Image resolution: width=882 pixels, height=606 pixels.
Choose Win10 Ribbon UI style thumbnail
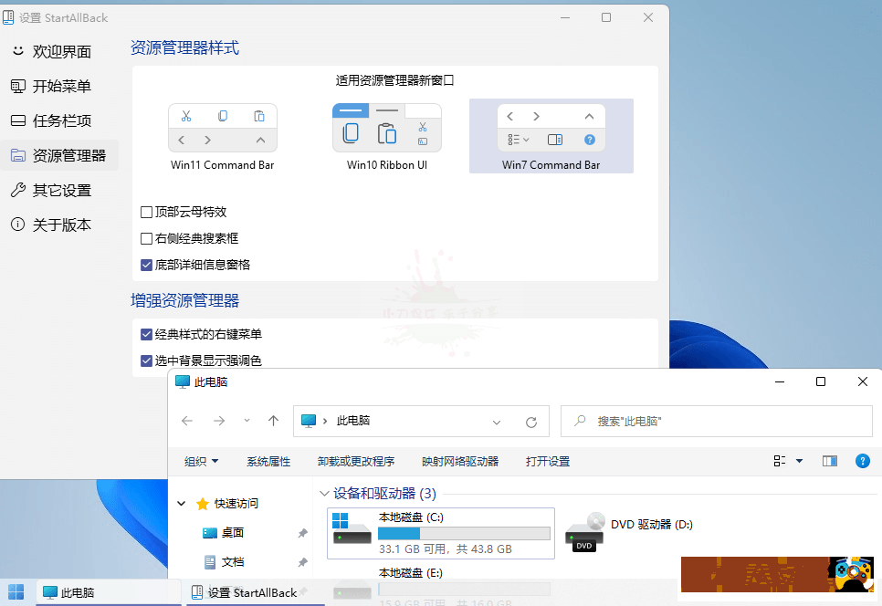pos(387,137)
